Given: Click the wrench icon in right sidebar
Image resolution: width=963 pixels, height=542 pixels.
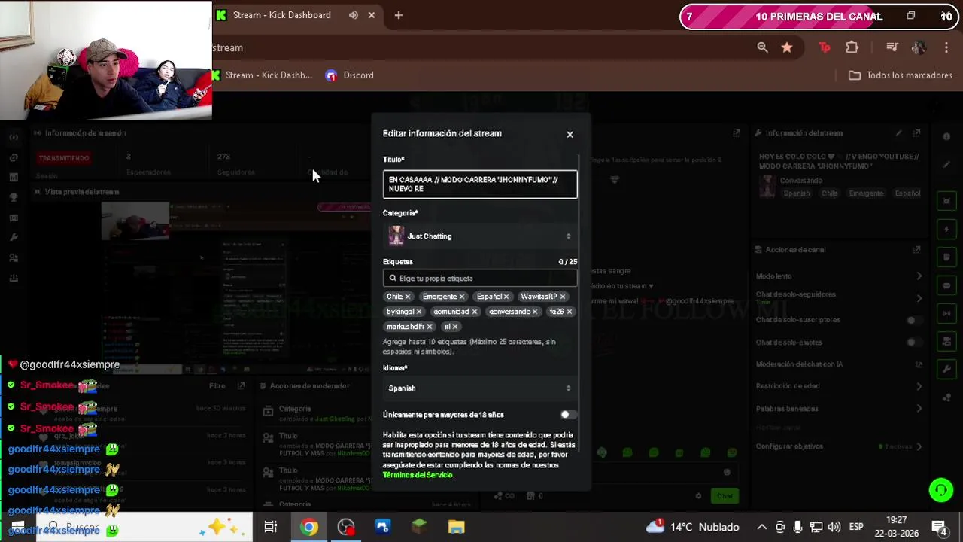Looking at the screenshot, I should coord(946,370).
